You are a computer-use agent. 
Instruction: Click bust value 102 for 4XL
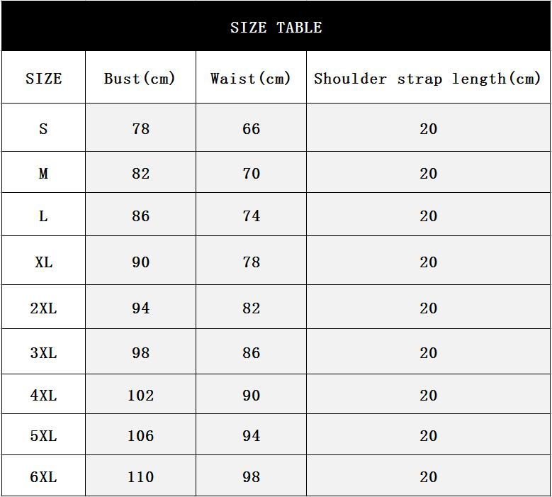[140, 396]
